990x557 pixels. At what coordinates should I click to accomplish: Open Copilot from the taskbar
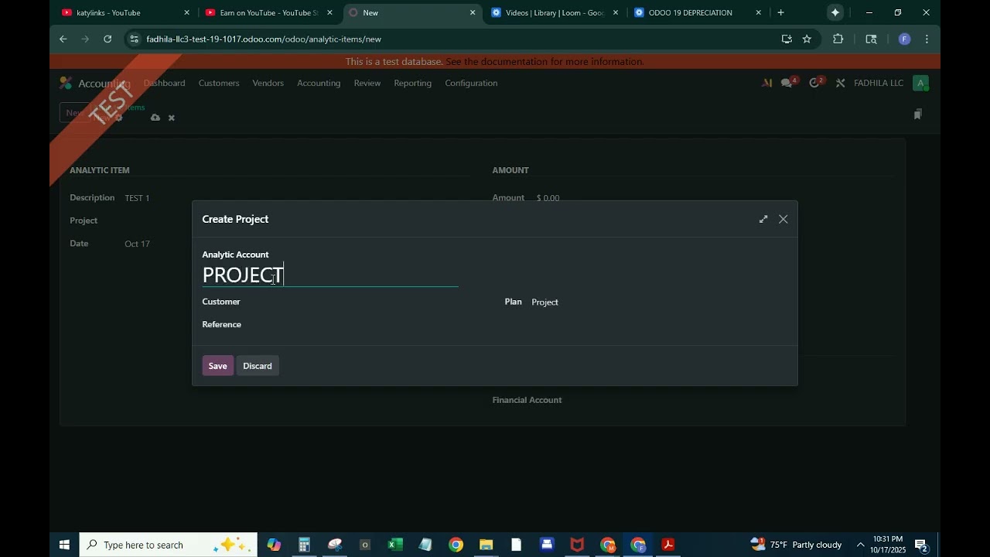[x=274, y=545]
